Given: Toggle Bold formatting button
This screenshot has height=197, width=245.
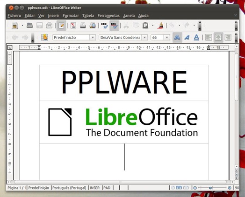Looking at the screenshot, I should pyautogui.click(x=177, y=37).
